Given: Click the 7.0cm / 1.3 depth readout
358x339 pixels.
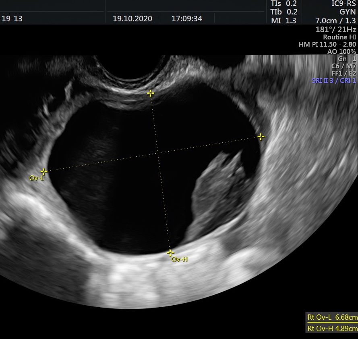Looking at the screenshot, I should [335, 21].
